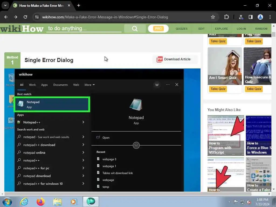Click the Documents tab in tutorial image

click(60, 85)
